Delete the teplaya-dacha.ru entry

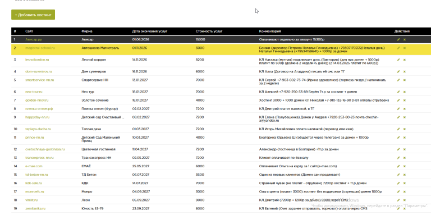(404, 129)
